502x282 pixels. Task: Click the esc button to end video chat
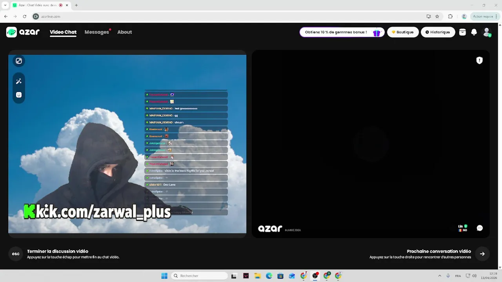16,254
